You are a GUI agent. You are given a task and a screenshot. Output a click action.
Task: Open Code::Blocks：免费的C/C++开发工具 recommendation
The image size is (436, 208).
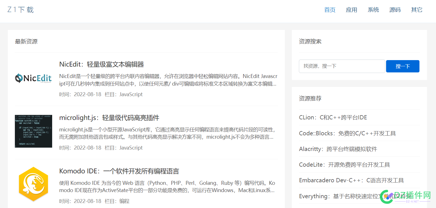point(347,133)
